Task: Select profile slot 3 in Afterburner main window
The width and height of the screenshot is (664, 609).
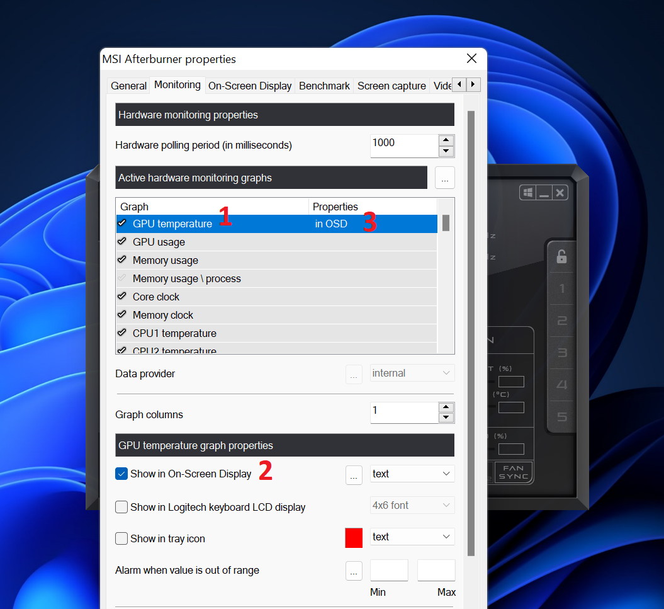Action: tap(562, 353)
